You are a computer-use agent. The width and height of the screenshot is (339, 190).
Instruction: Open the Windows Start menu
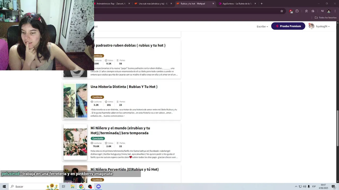4,187
